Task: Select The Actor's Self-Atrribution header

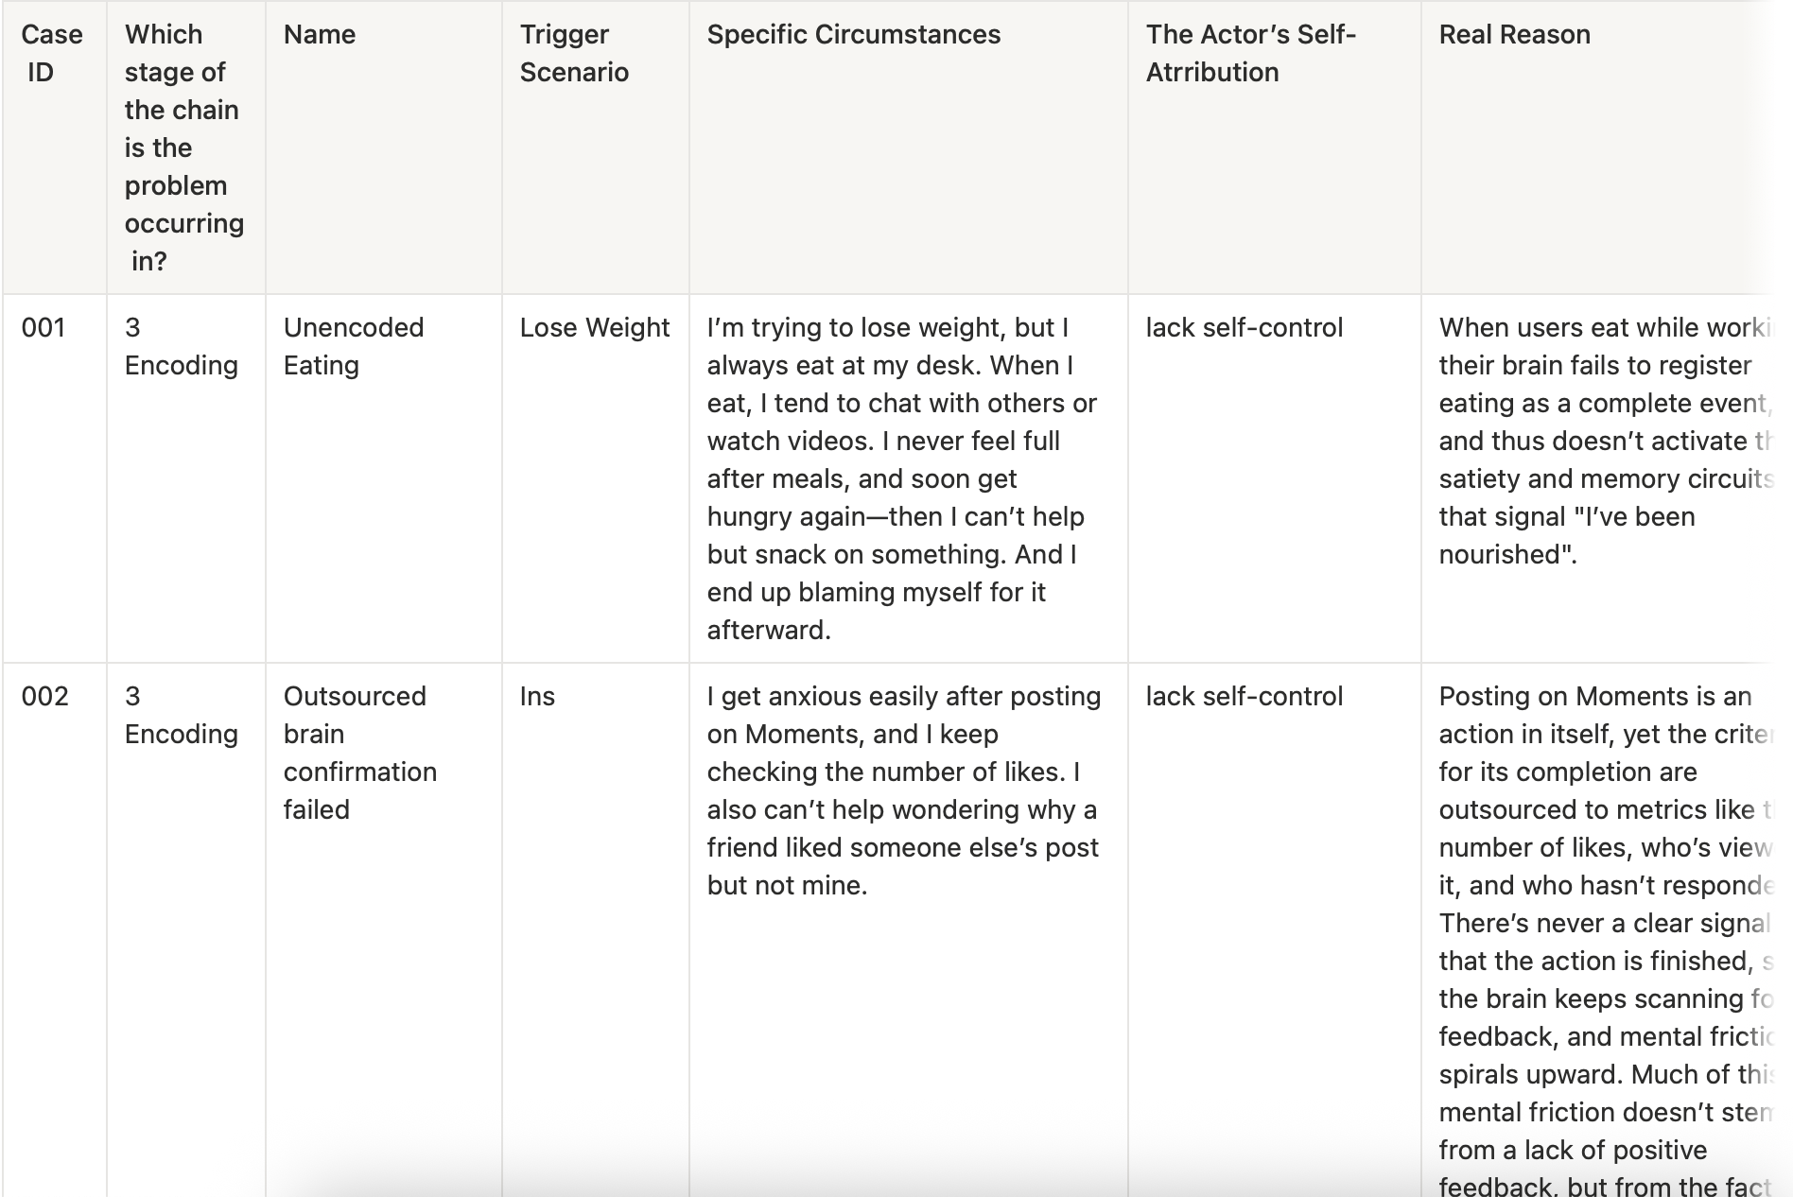Action: tap(1250, 53)
